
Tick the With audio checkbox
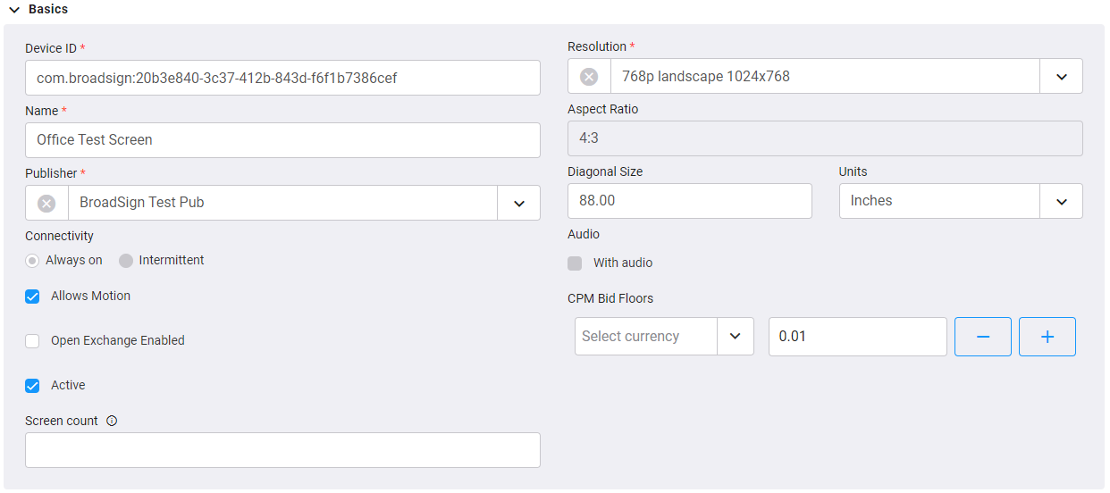click(x=575, y=263)
